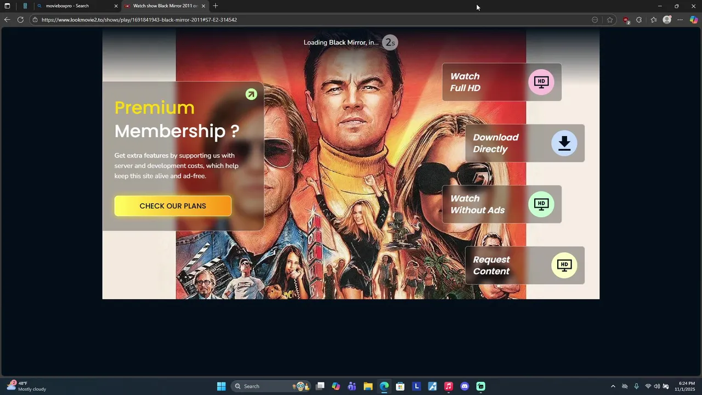The image size is (702, 395).
Task: Click the taskbar Search box
Action: pyautogui.click(x=271, y=386)
